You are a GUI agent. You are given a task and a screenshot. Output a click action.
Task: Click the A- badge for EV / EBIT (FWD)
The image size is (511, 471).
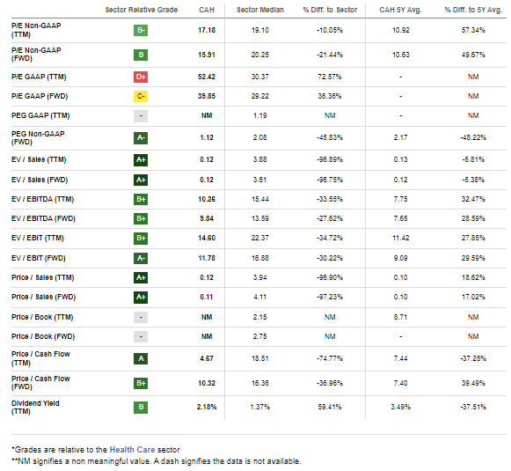[141, 258]
